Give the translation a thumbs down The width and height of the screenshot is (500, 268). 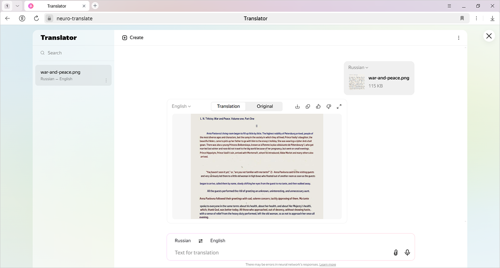pyautogui.click(x=329, y=106)
